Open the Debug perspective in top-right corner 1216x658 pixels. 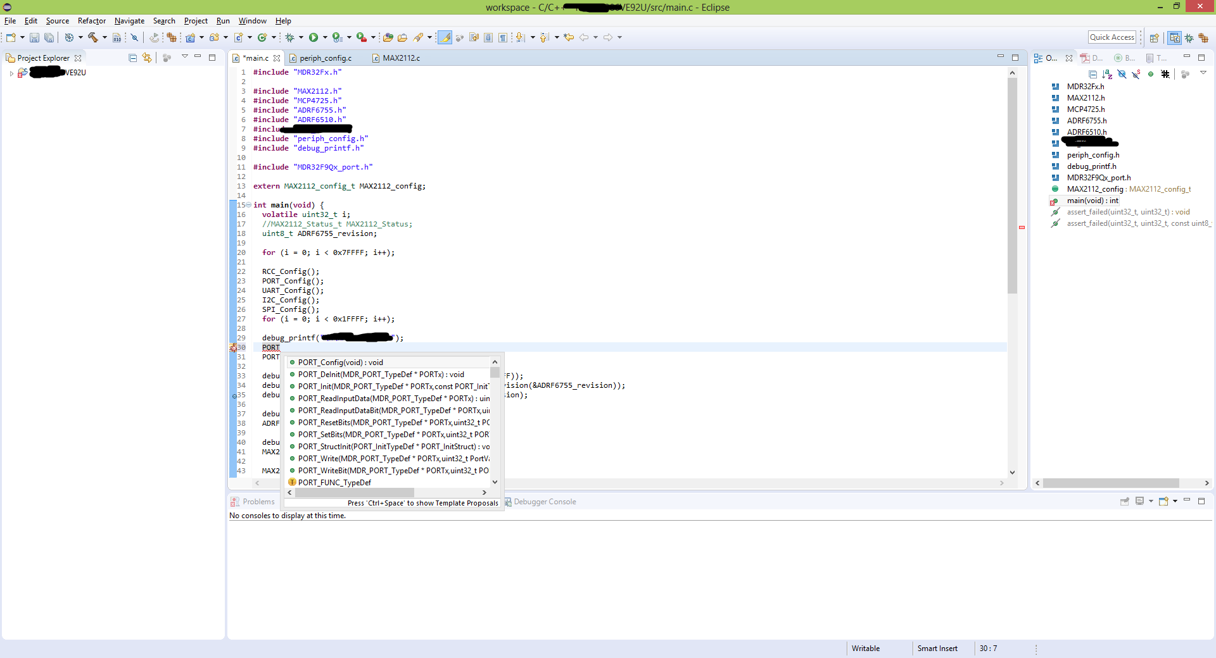[1189, 38]
